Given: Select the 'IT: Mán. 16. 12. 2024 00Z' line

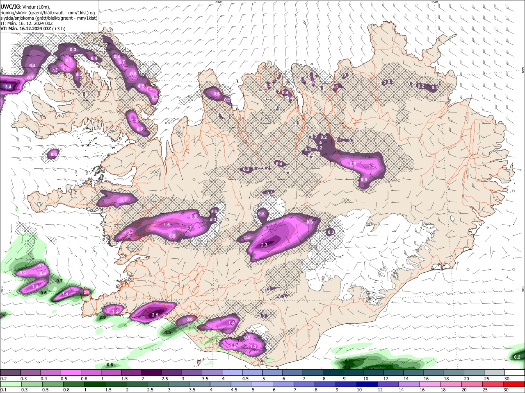Looking at the screenshot, I should [27, 23].
